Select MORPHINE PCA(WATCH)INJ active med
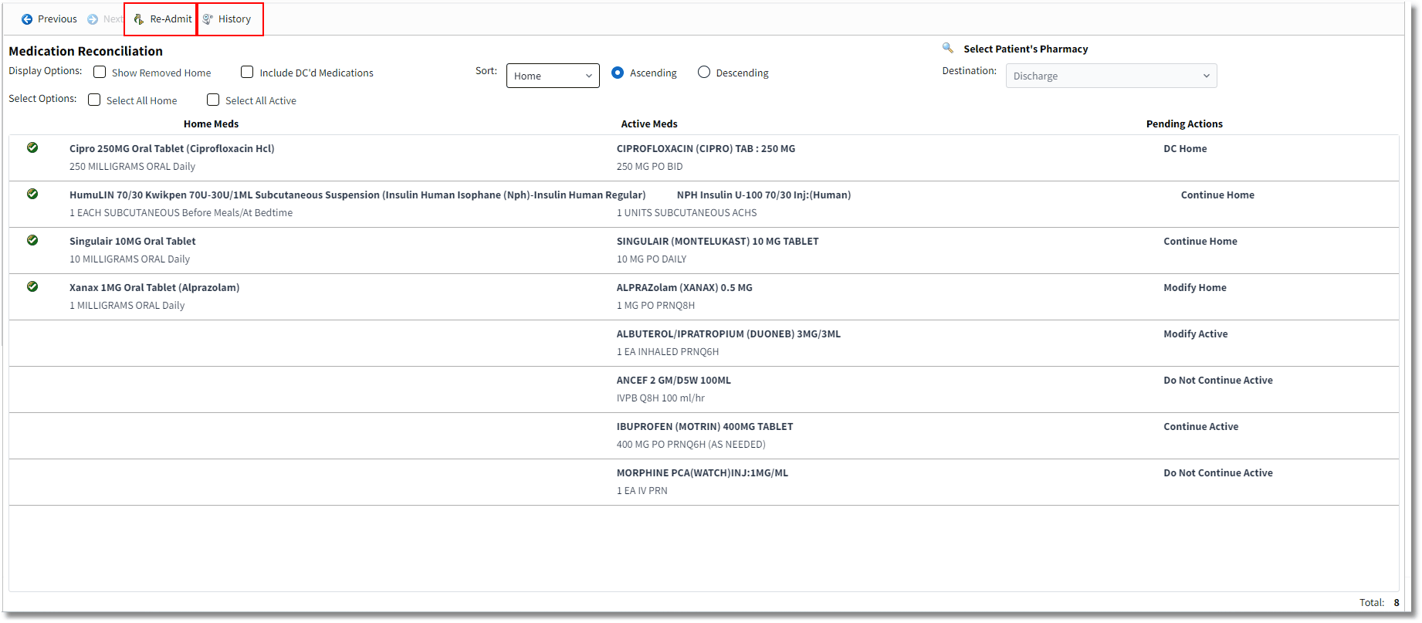 pos(703,473)
